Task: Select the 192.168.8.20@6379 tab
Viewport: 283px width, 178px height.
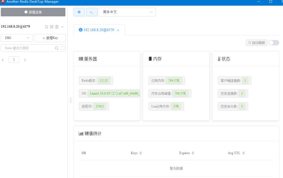Action: tap(99, 30)
